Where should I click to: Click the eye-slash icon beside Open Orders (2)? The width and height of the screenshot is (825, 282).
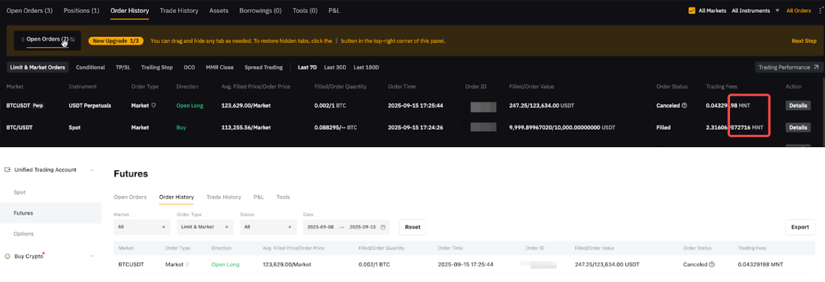click(x=73, y=40)
